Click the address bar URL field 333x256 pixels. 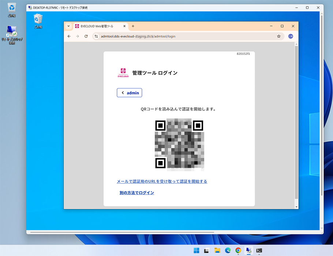[x=183, y=36]
